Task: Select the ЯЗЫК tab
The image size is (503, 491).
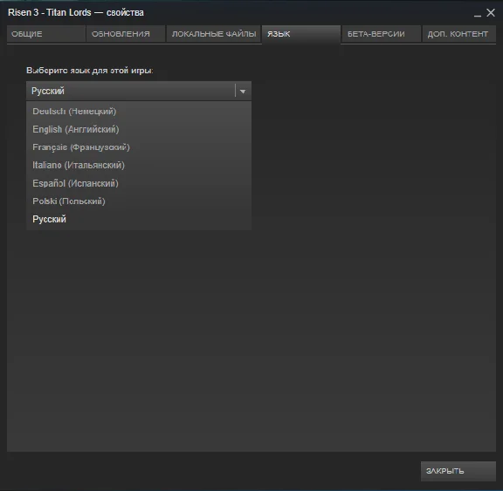Action: [301, 34]
